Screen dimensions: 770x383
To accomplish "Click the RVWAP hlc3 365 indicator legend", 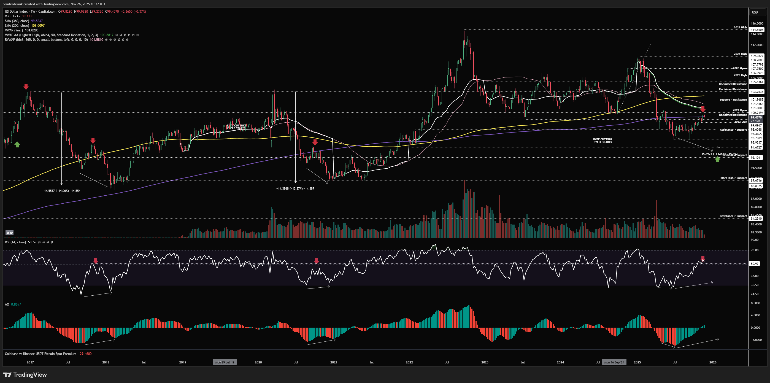I will 46,40.
